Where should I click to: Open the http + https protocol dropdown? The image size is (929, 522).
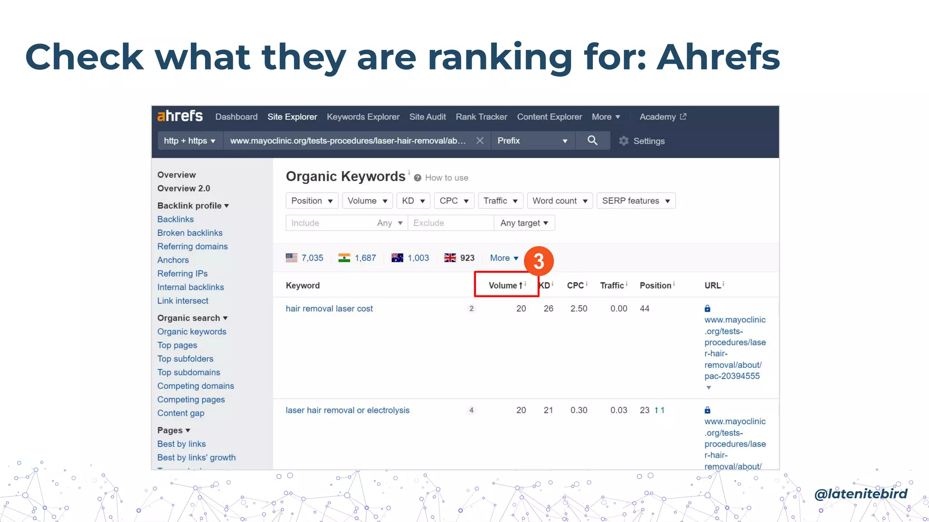click(x=190, y=141)
